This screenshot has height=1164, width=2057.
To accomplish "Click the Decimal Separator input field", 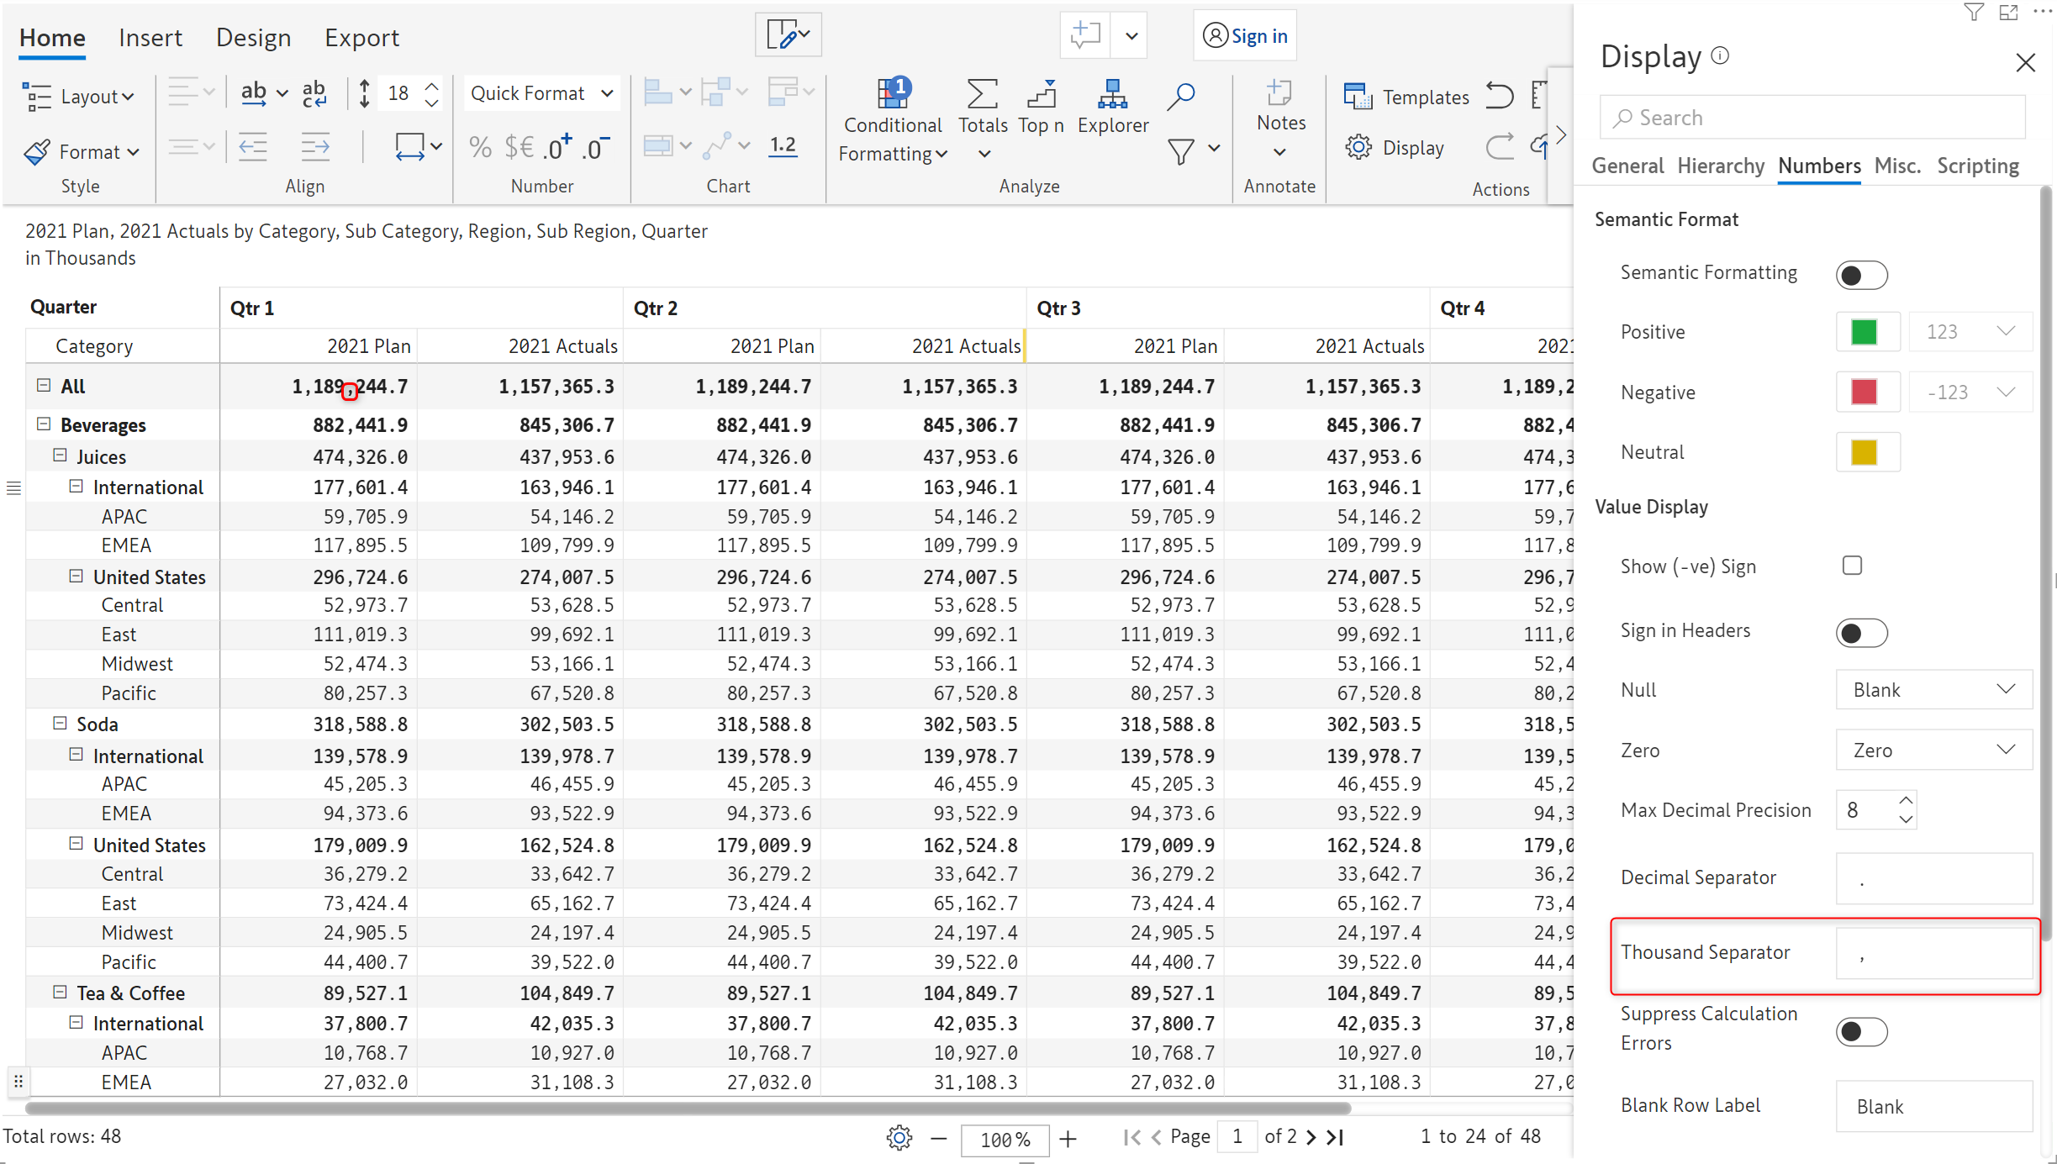I will (x=1933, y=878).
